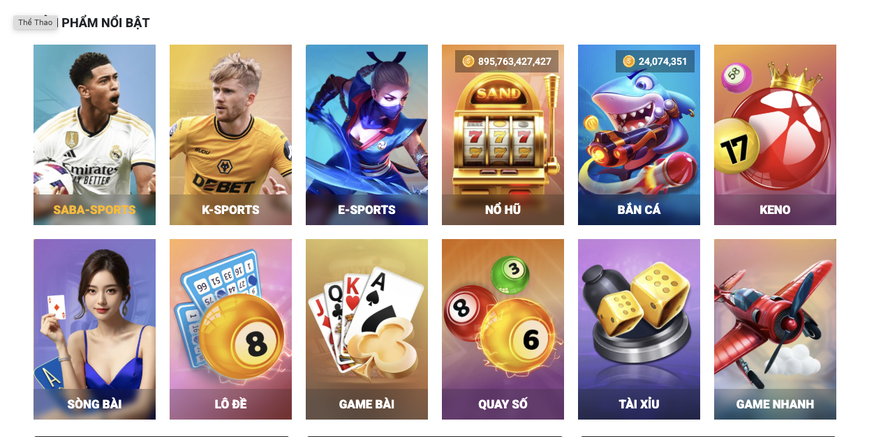Click the SABA-SPORTS label text
The width and height of the screenshot is (874, 437).
tap(94, 210)
